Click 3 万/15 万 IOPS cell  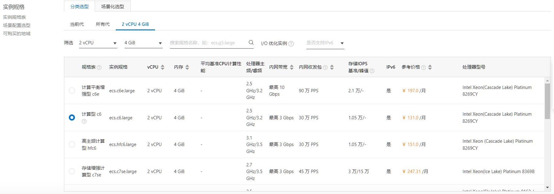click(x=358, y=172)
